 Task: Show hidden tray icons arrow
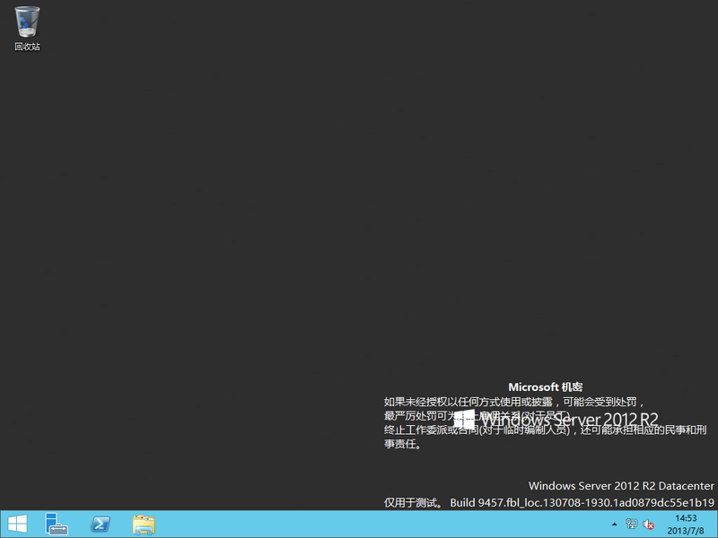(x=615, y=525)
